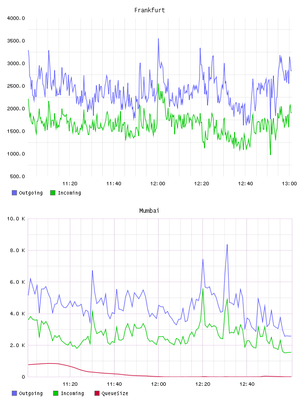299x401 pixels.
Task: Click the red QueueSize swatch in Mumbai legend
Action: (97, 393)
